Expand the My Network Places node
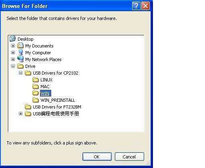The height and width of the screenshot is (168, 205). [x=13, y=59]
